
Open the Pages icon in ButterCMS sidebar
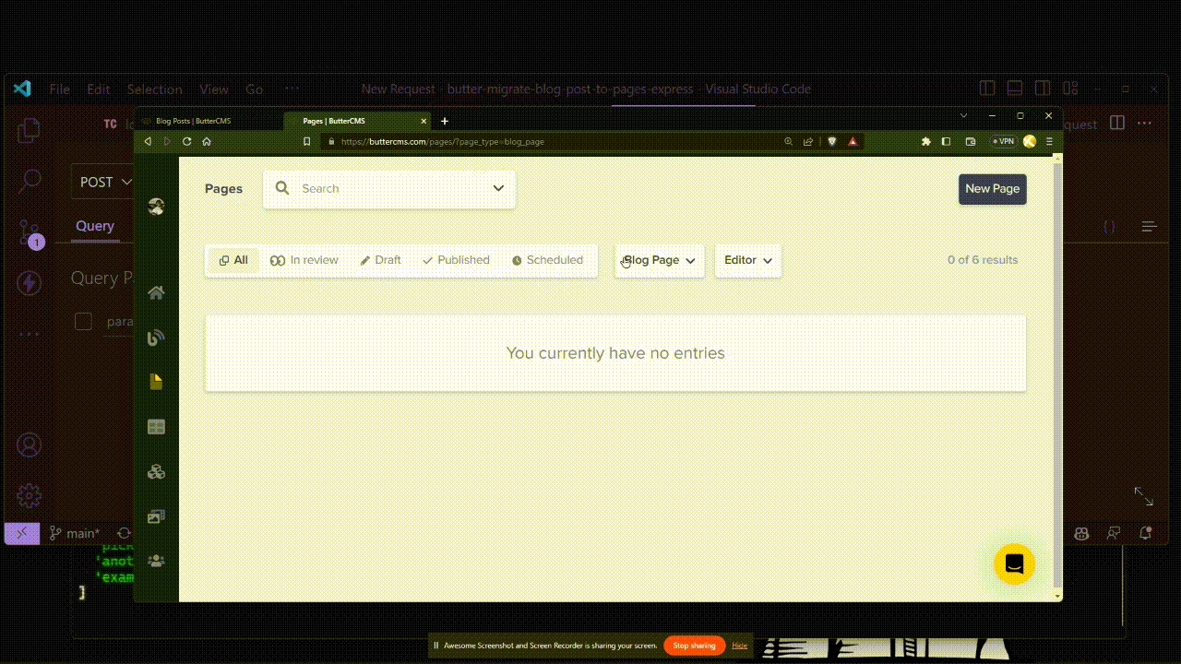click(156, 382)
